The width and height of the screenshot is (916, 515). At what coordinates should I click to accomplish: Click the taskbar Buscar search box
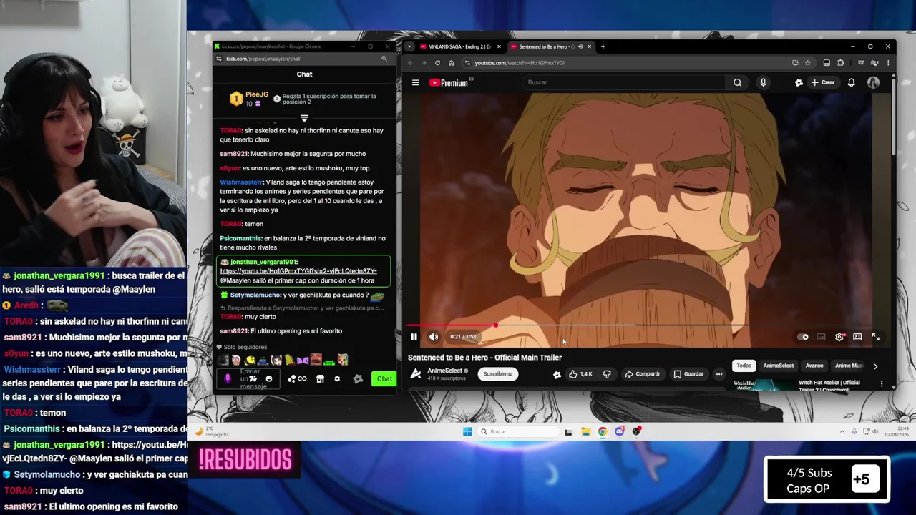tap(517, 431)
